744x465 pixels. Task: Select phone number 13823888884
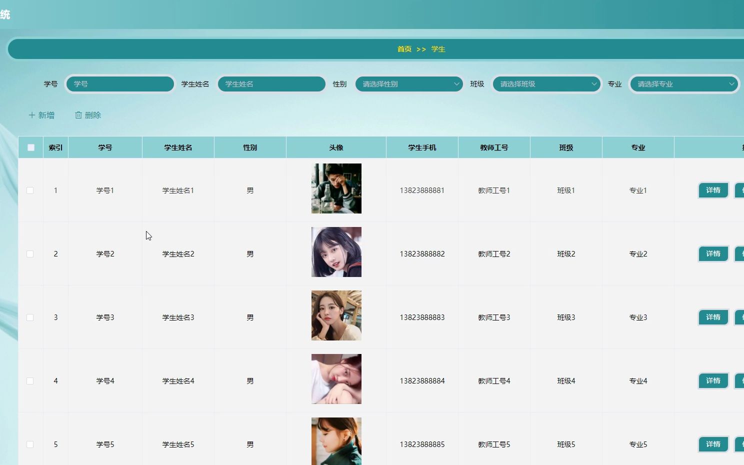tap(422, 381)
